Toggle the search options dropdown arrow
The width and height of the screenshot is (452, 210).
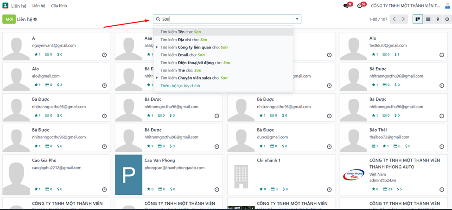[x=297, y=19]
